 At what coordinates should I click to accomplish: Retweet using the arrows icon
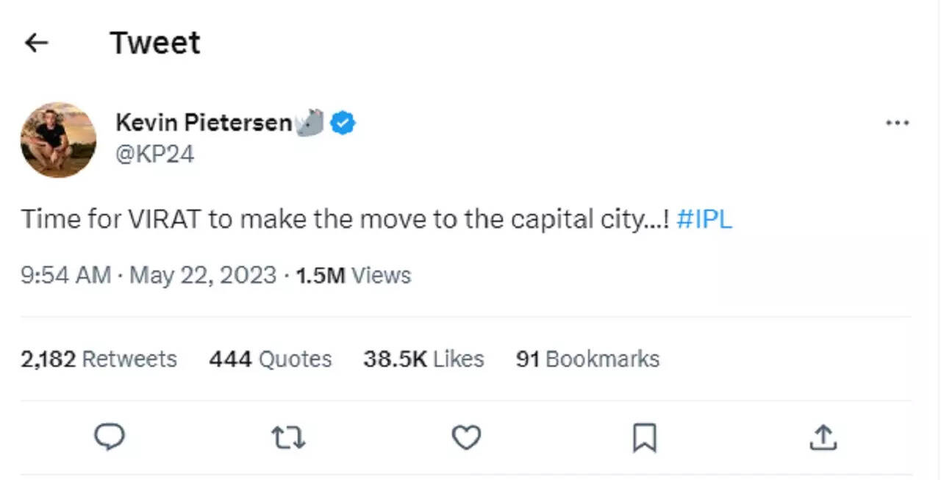pos(288,438)
